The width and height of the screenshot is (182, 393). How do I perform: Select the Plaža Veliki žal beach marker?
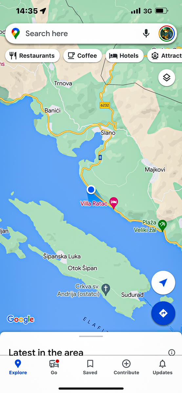[x=162, y=225]
